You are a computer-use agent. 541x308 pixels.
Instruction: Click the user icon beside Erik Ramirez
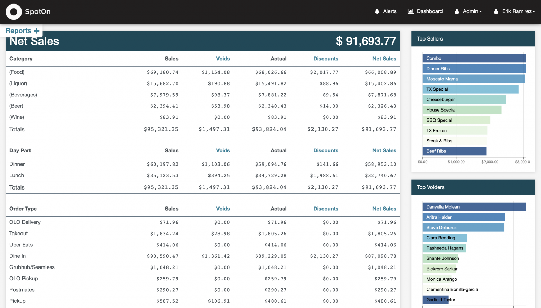(x=496, y=11)
